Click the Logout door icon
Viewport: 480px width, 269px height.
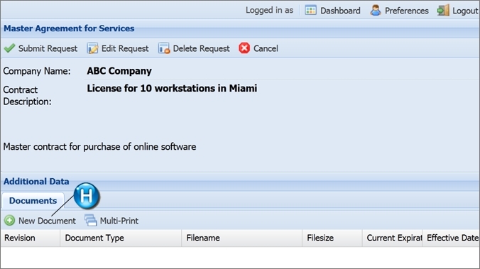[x=443, y=10]
